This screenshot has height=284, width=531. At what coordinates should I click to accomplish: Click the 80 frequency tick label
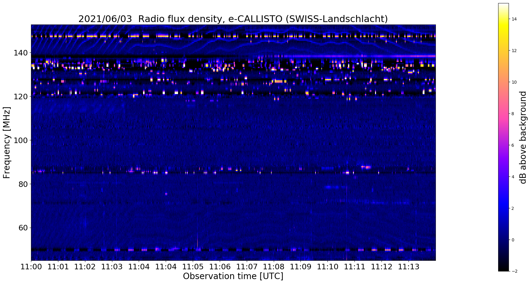[23, 184]
